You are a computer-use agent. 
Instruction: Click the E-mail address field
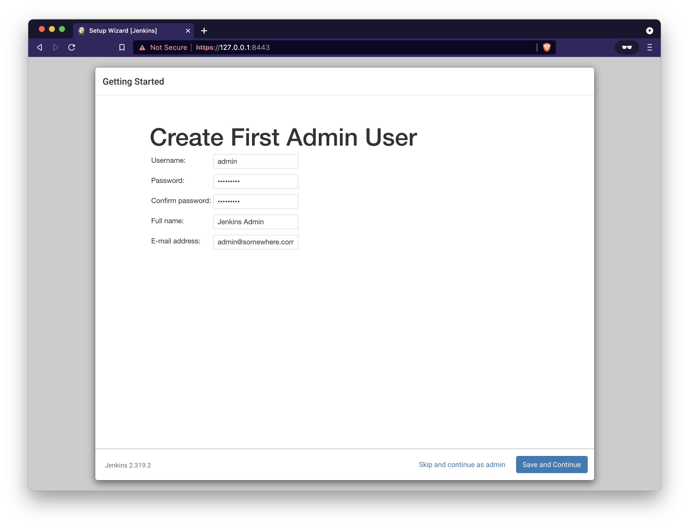(256, 242)
